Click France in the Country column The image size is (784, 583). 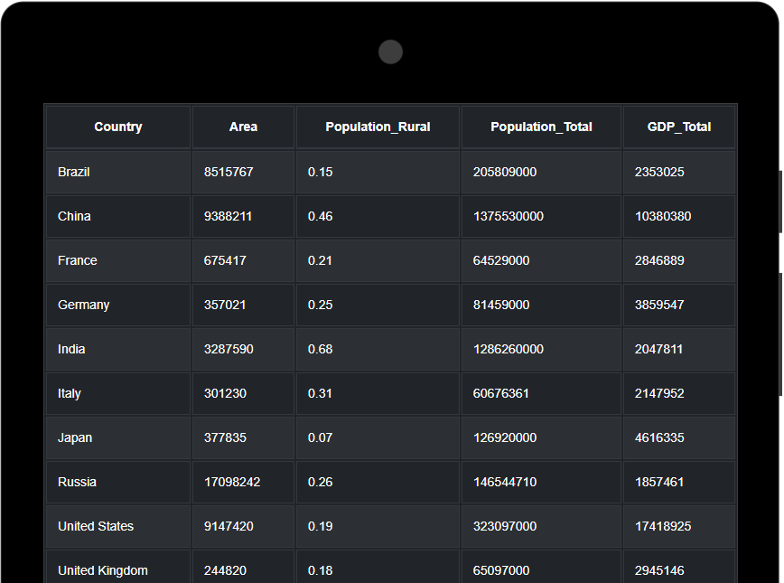(x=77, y=260)
